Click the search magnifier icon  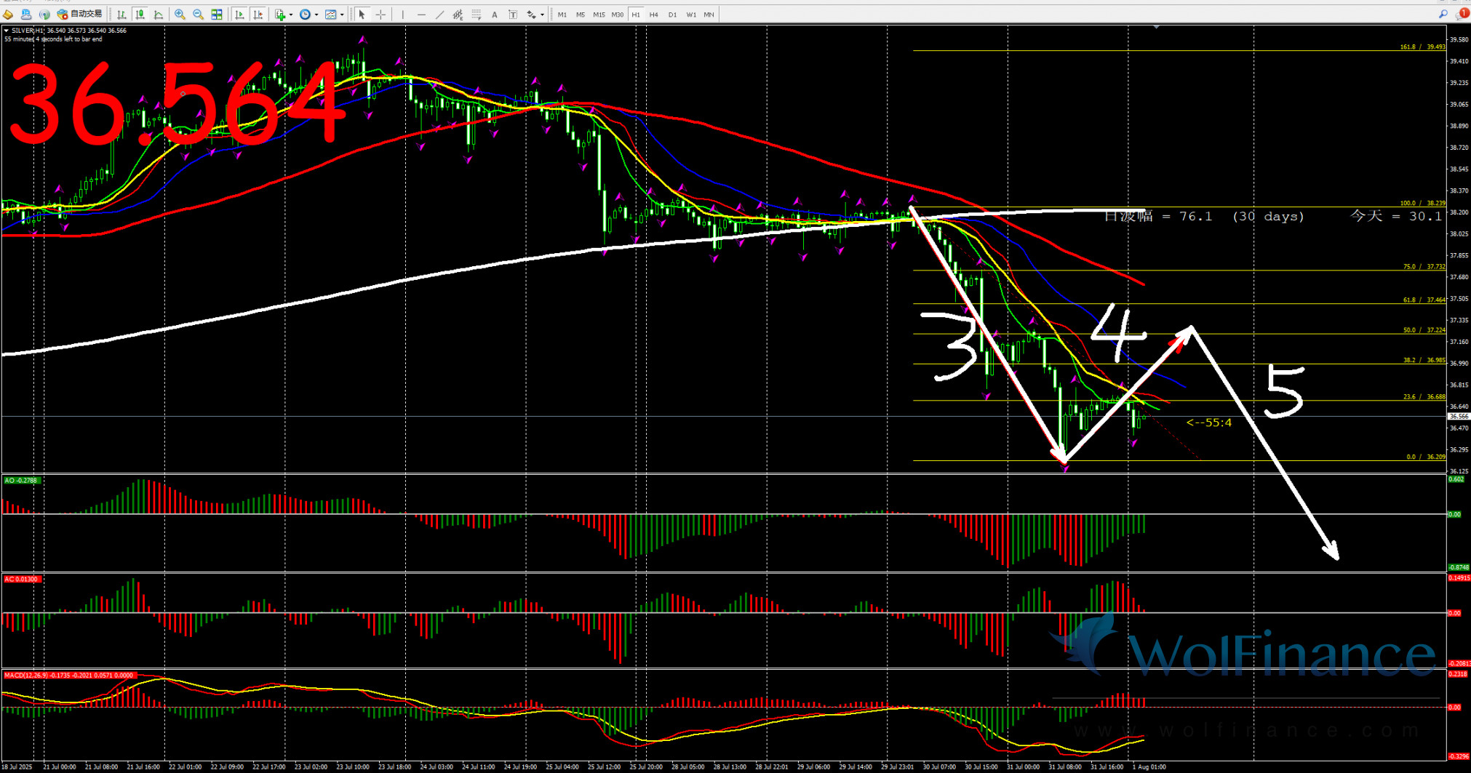coord(1443,15)
